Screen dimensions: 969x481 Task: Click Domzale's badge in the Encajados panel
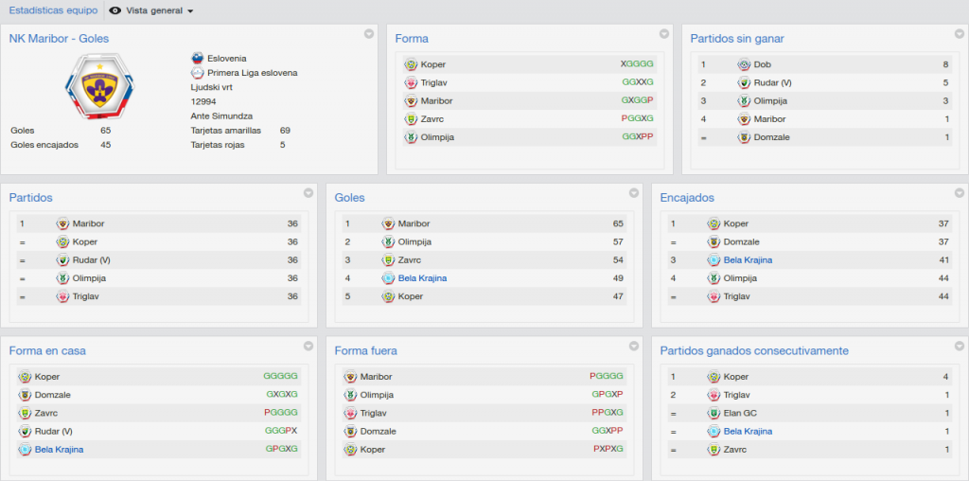click(714, 242)
